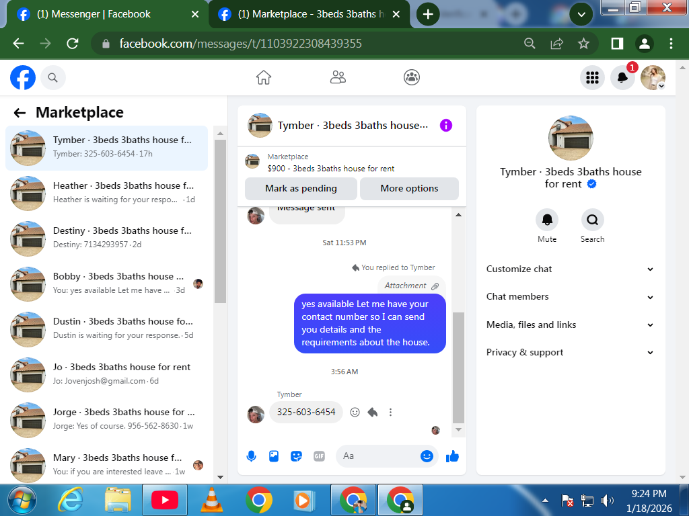Click the conversation list scrollbar thumb
This screenshot has width=689, height=516.
pyautogui.click(x=220, y=222)
